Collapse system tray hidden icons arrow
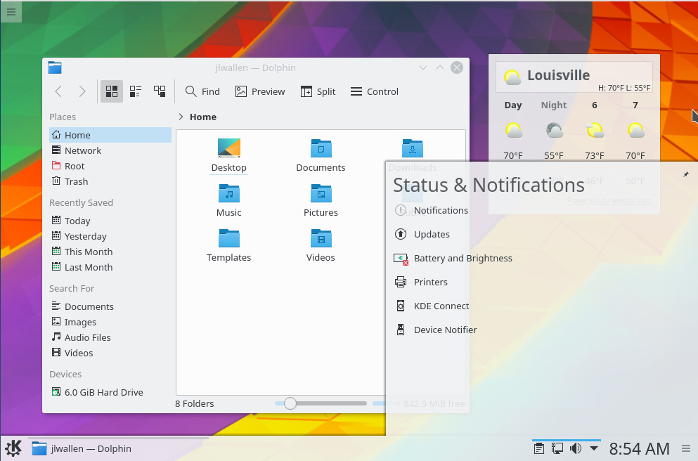Viewport: 698px width, 461px height. tap(594, 448)
